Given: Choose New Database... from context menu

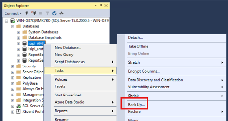Looking at the screenshot, I should click(80, 47).
